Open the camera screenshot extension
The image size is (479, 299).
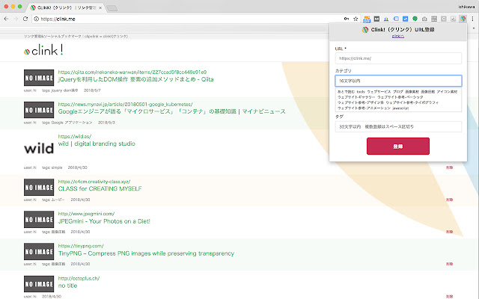[424, 19]
